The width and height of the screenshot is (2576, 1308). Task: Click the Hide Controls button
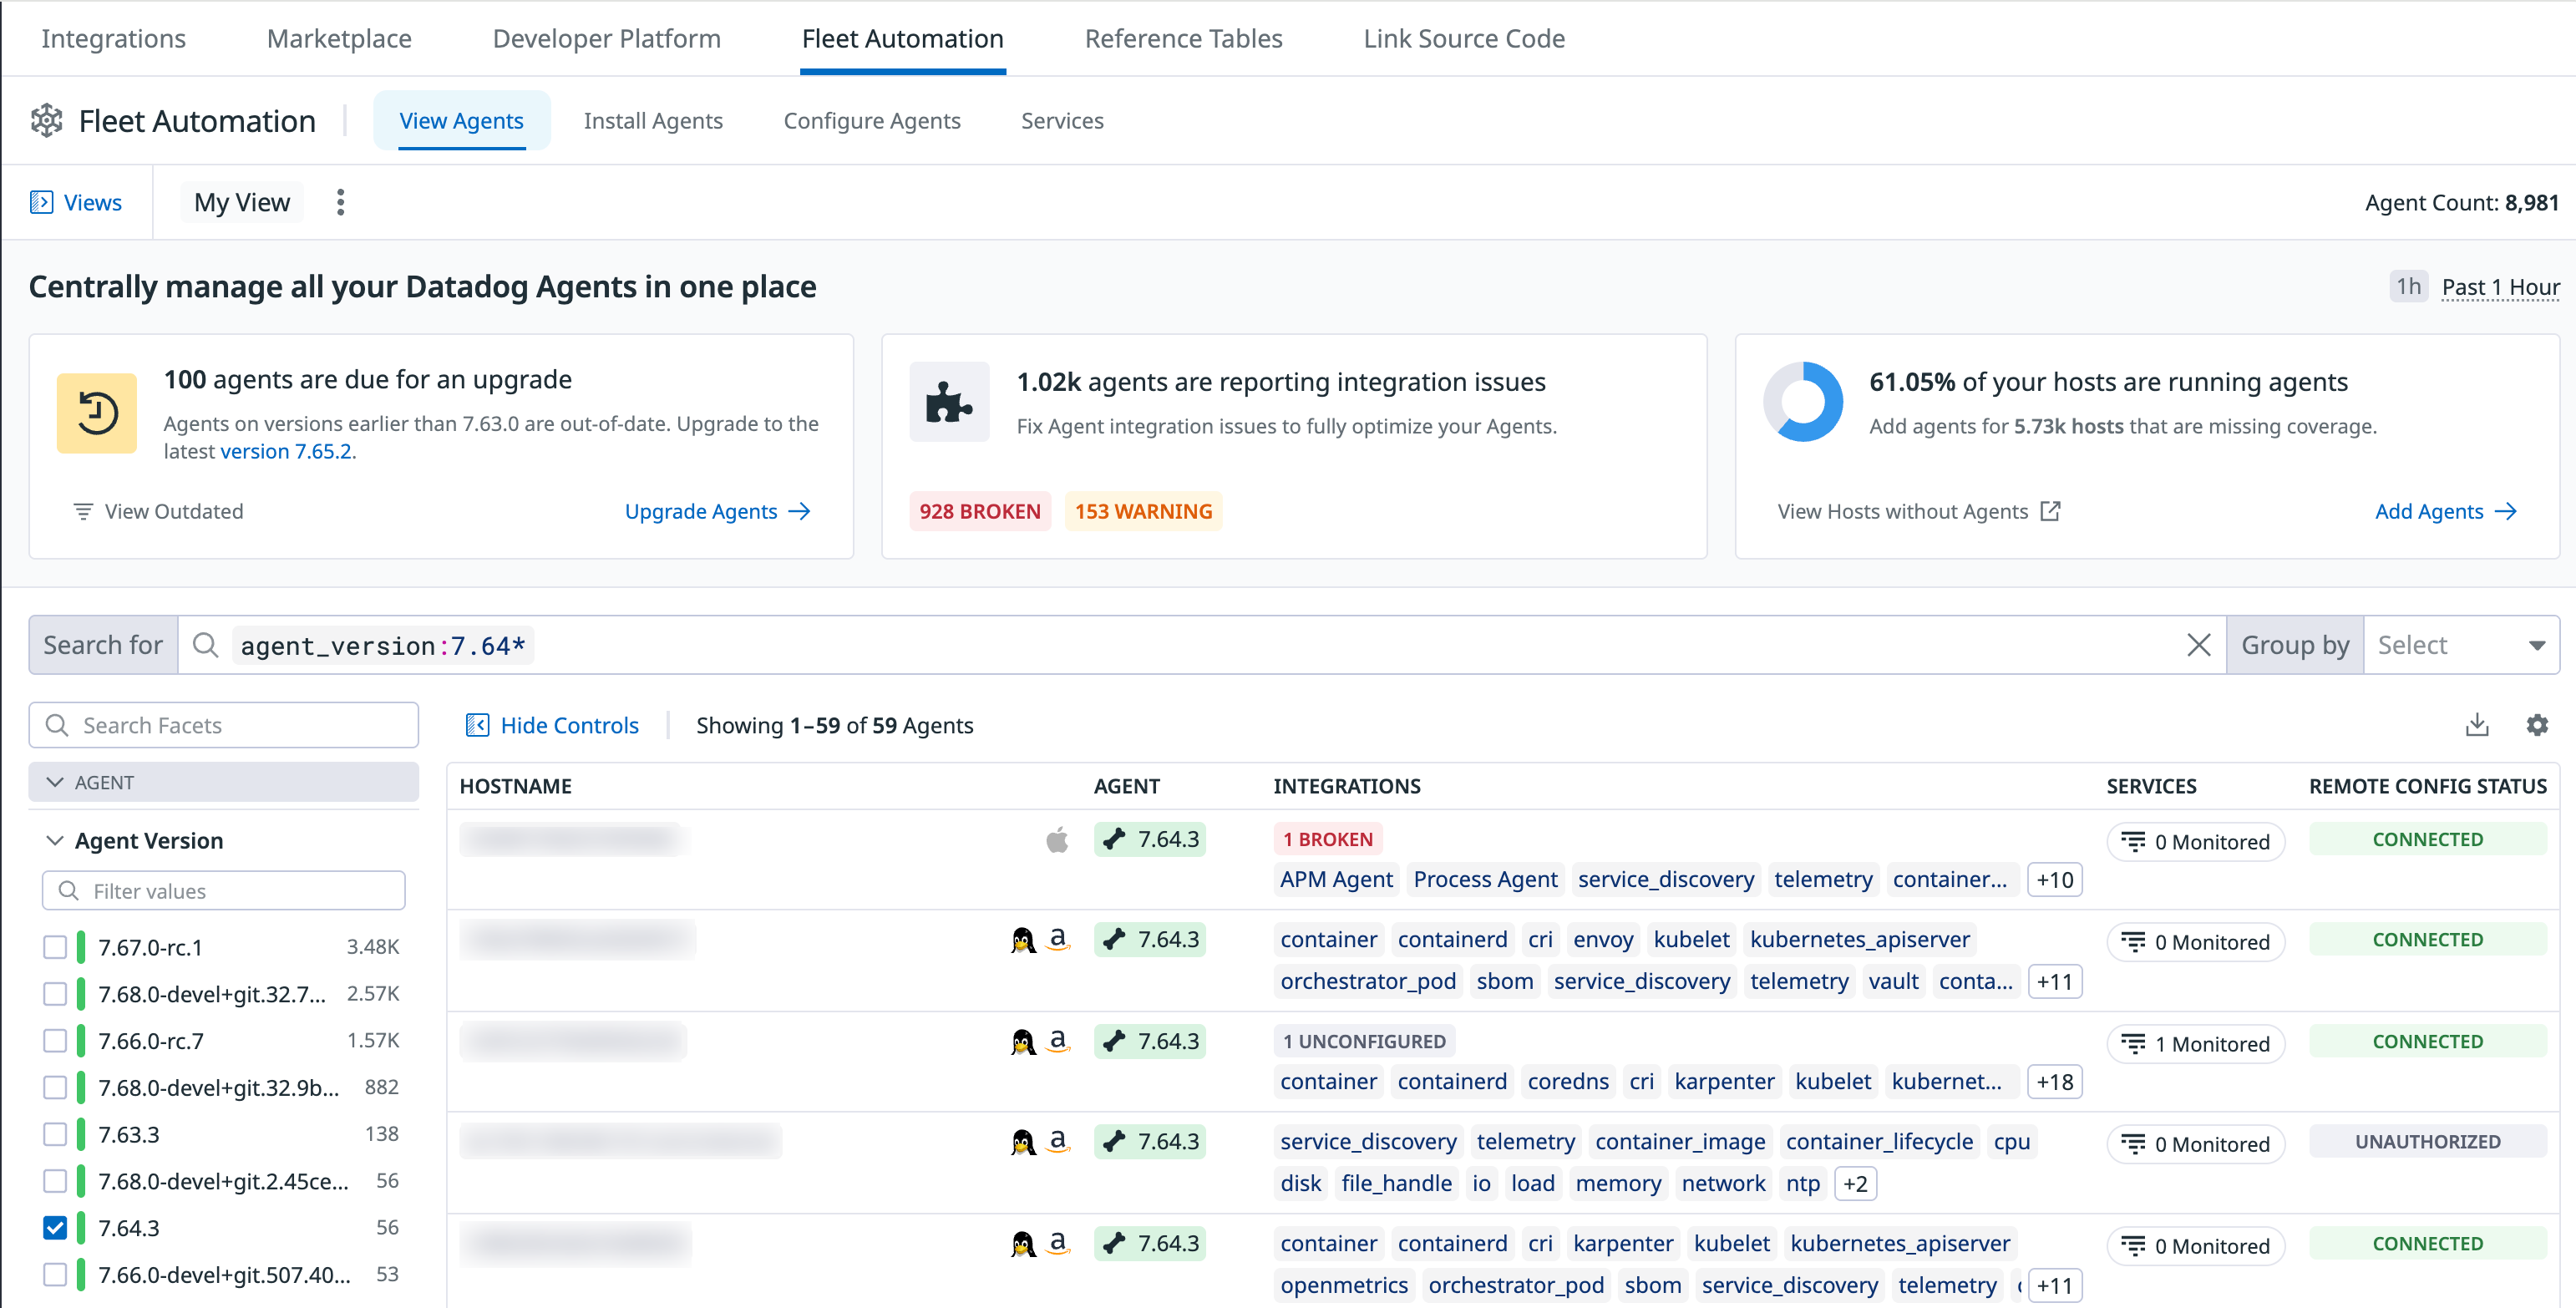552,725
